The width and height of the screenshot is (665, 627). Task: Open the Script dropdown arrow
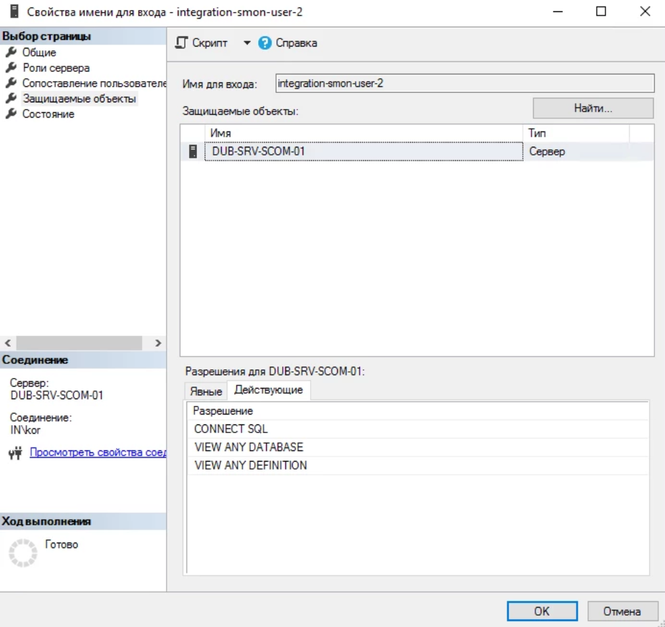coord(247,43)
